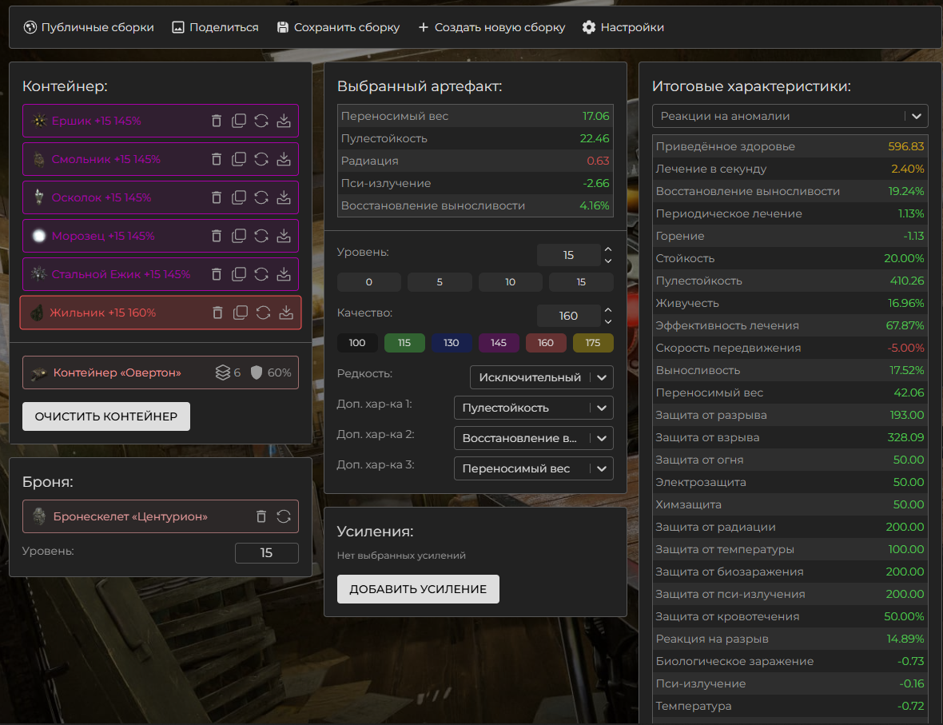Choose the level preset 5

(x=440, y=282)
